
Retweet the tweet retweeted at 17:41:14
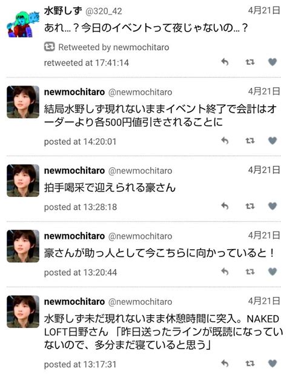point(250,62)
